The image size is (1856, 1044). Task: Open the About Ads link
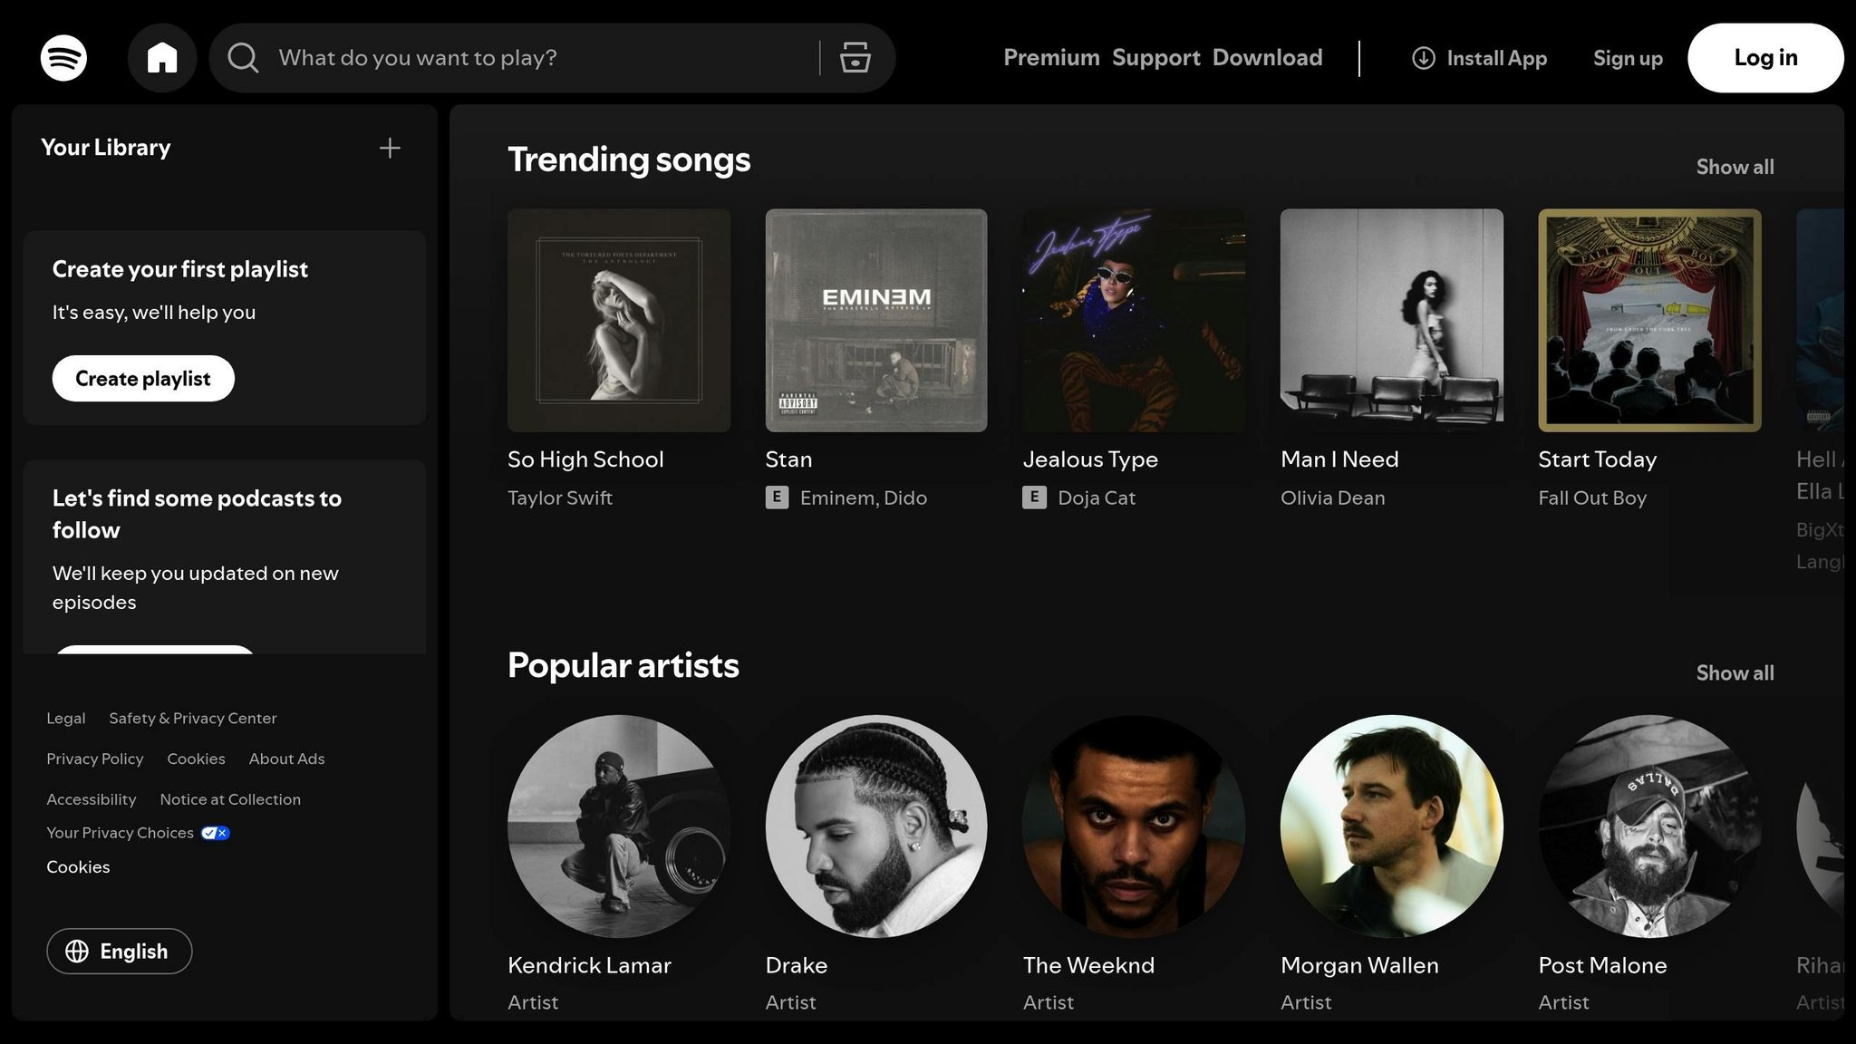point(286,759)
